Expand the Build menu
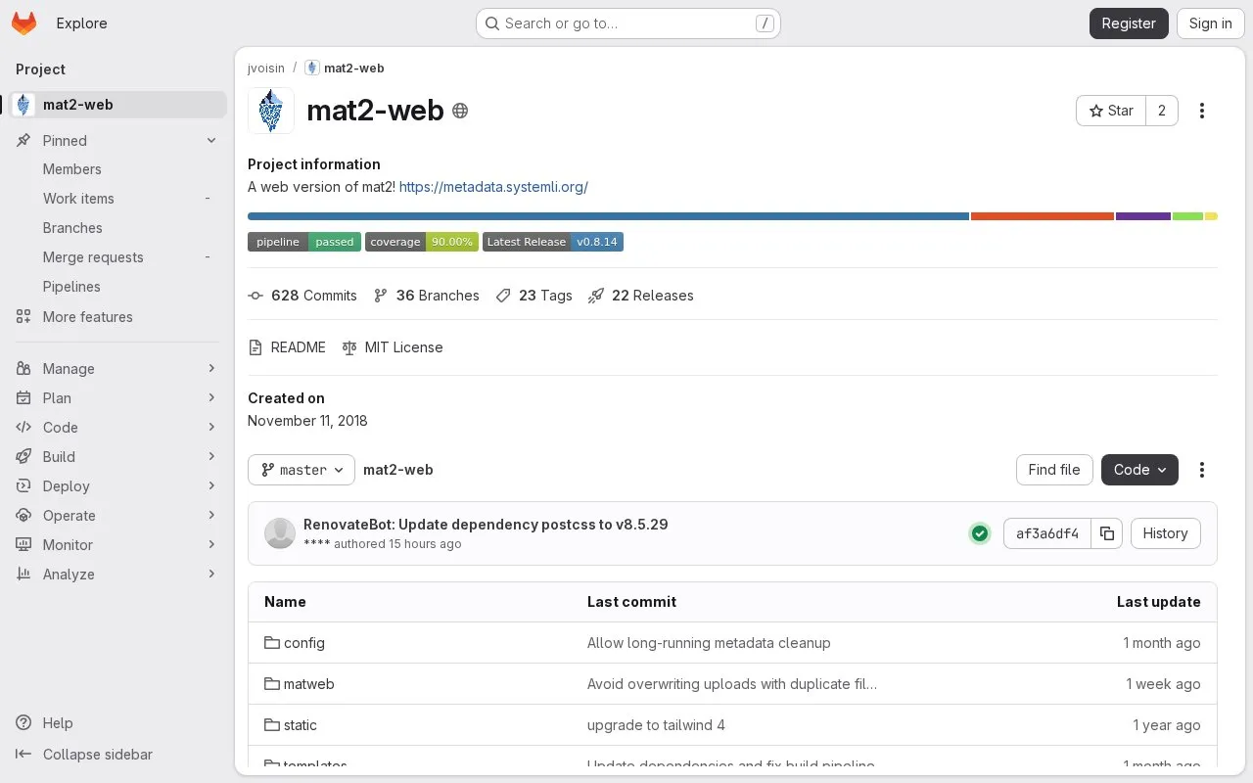The height and width of the screenshot is (783, 1253). pos(118,457)
